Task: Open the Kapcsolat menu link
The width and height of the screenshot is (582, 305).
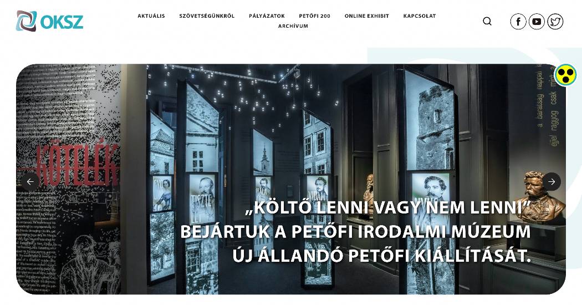Action: 420,16
